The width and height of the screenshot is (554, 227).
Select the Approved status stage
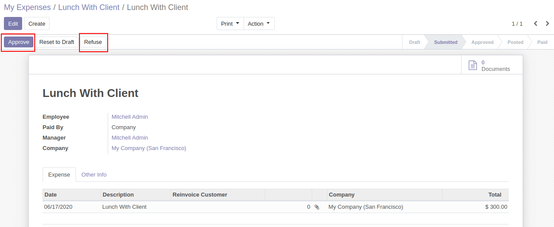click(482, 42)
